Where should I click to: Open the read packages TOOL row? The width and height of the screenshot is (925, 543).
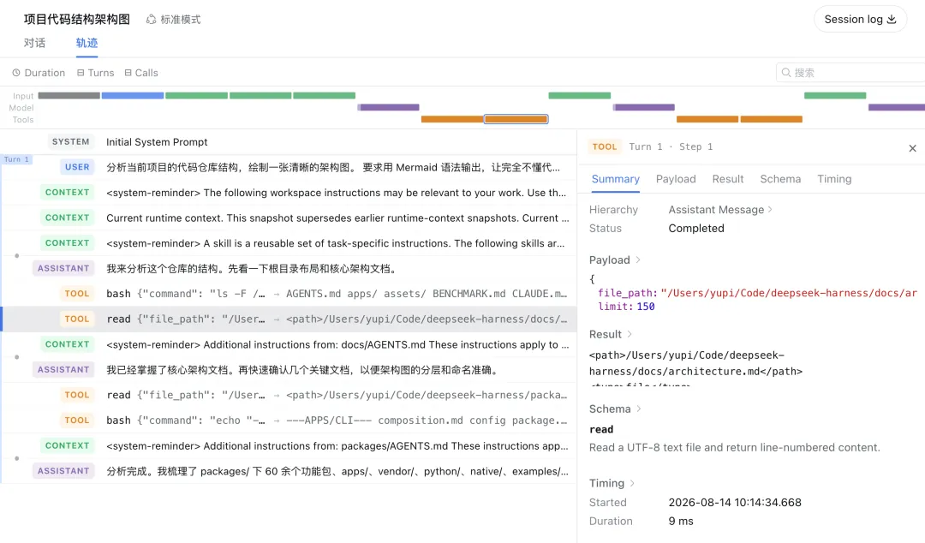click(289, 396)
